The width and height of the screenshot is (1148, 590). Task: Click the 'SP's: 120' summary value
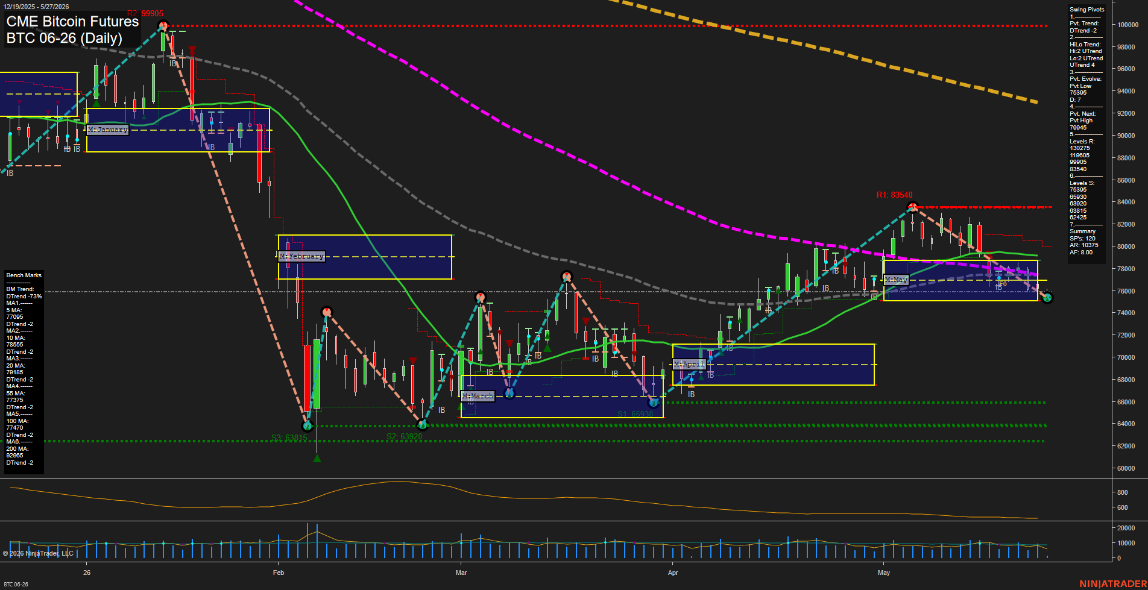(1083, 239)
